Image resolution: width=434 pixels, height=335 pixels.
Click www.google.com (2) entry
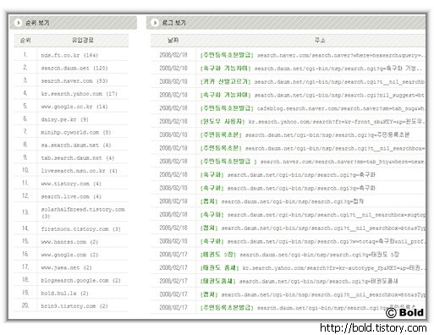click(69, 255)
